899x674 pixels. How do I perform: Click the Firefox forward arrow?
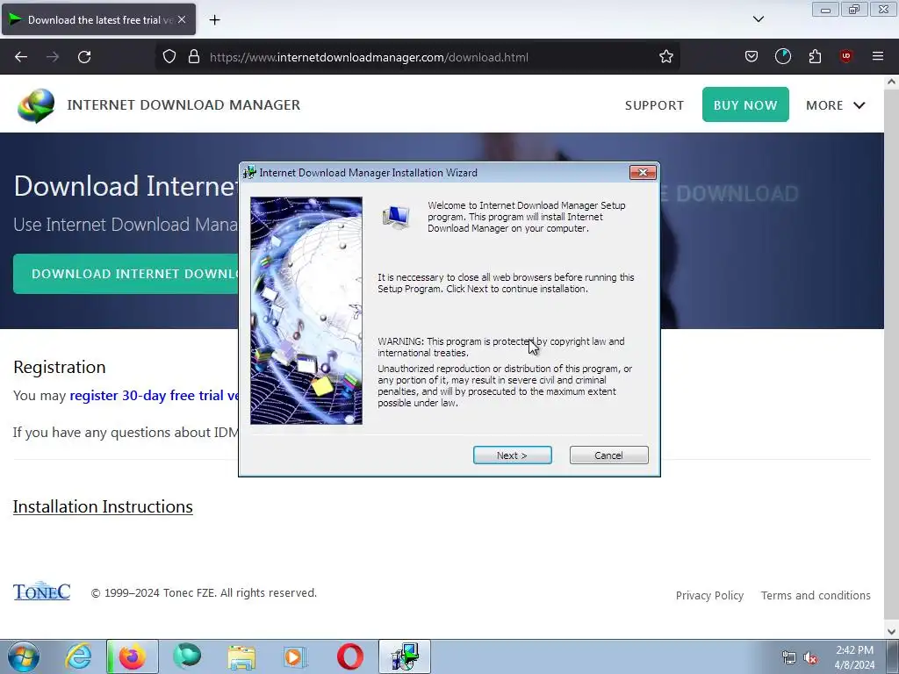click(x=53, y=57)
